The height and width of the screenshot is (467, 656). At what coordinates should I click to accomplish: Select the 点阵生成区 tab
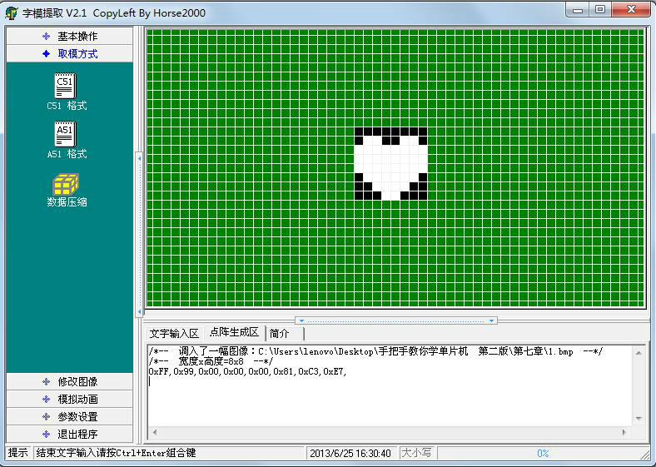pos(234,333)
